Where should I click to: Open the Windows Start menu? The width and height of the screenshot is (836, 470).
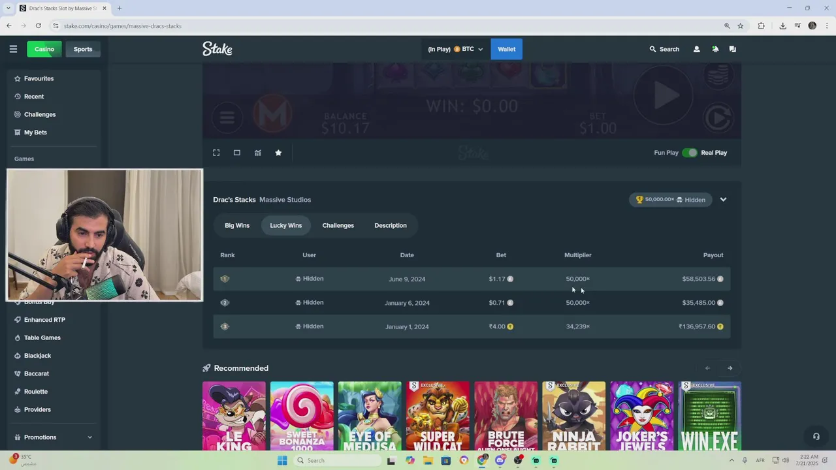(282, 460)
